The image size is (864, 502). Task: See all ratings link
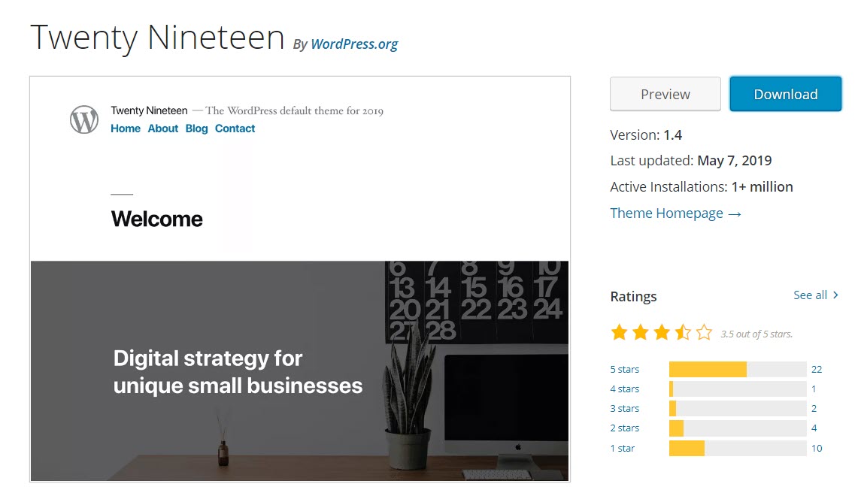810,295
